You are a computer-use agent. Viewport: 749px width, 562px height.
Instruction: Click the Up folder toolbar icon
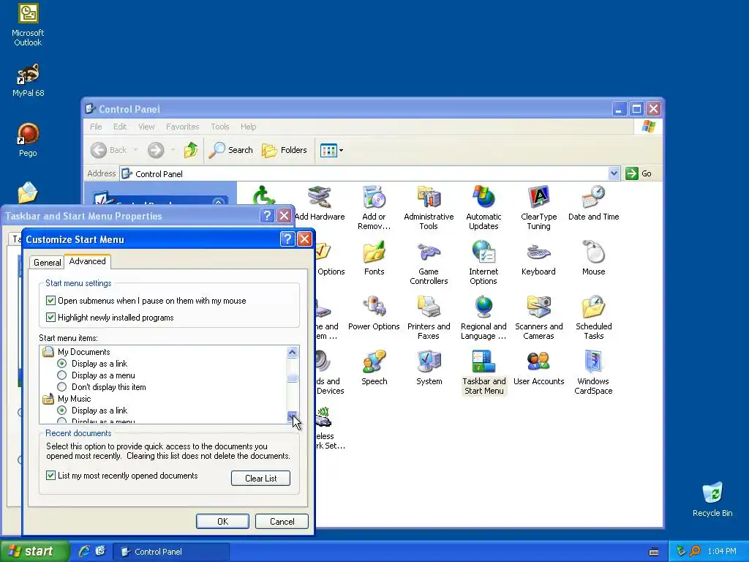point(191,150)
